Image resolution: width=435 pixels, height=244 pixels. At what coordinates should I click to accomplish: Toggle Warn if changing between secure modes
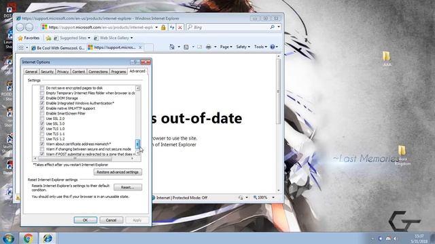42,149
